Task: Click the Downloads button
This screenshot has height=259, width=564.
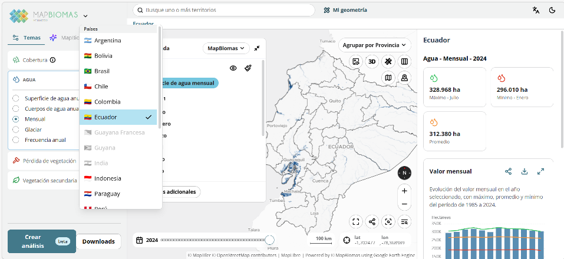Action: (x=98, y=241)
